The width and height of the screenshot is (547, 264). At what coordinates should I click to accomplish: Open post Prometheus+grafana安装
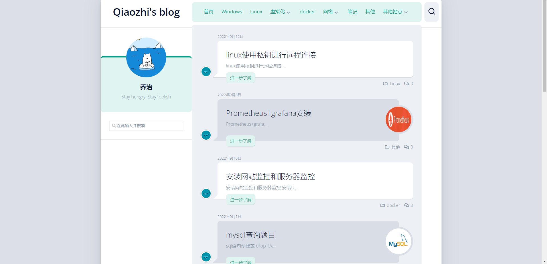(x=269, y=113)
